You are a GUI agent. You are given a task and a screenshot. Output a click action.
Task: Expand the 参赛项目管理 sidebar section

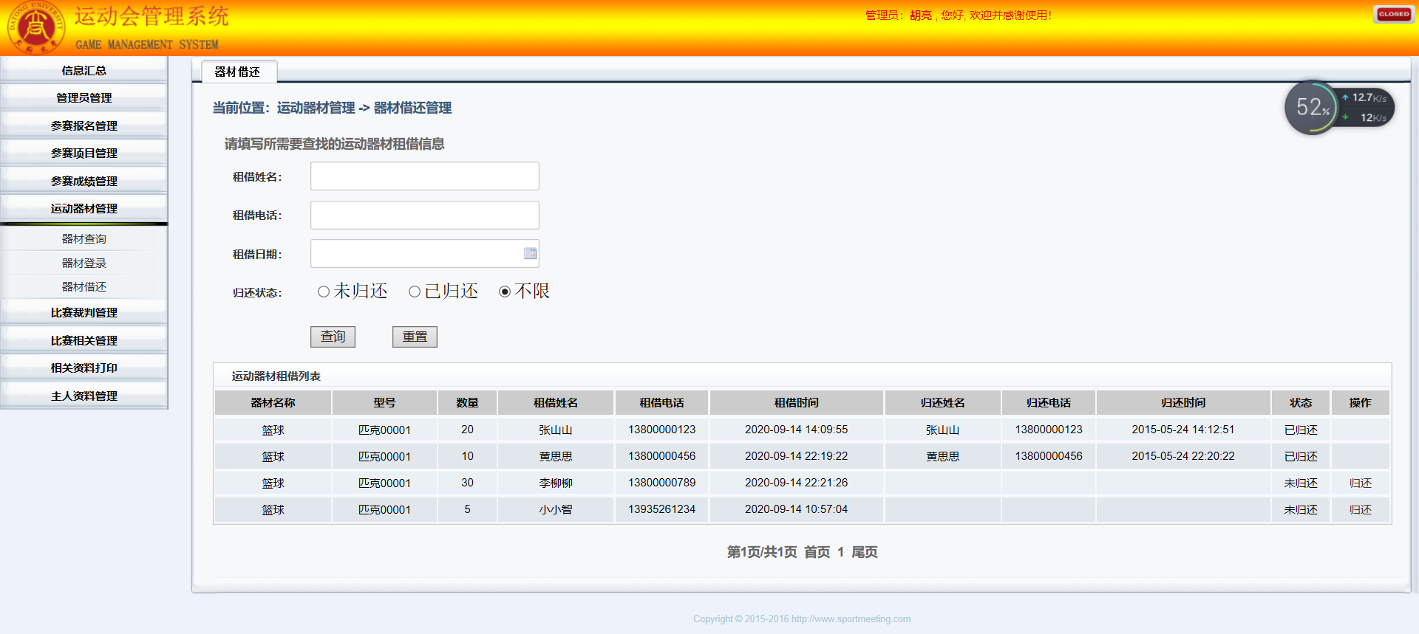coord(84,153)
